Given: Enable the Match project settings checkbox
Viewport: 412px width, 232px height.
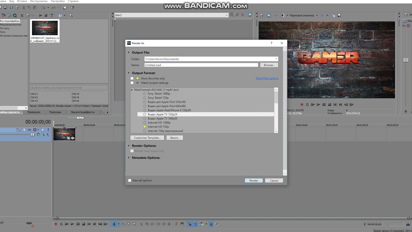Looking at the screenshot, I should coord(132,83).
